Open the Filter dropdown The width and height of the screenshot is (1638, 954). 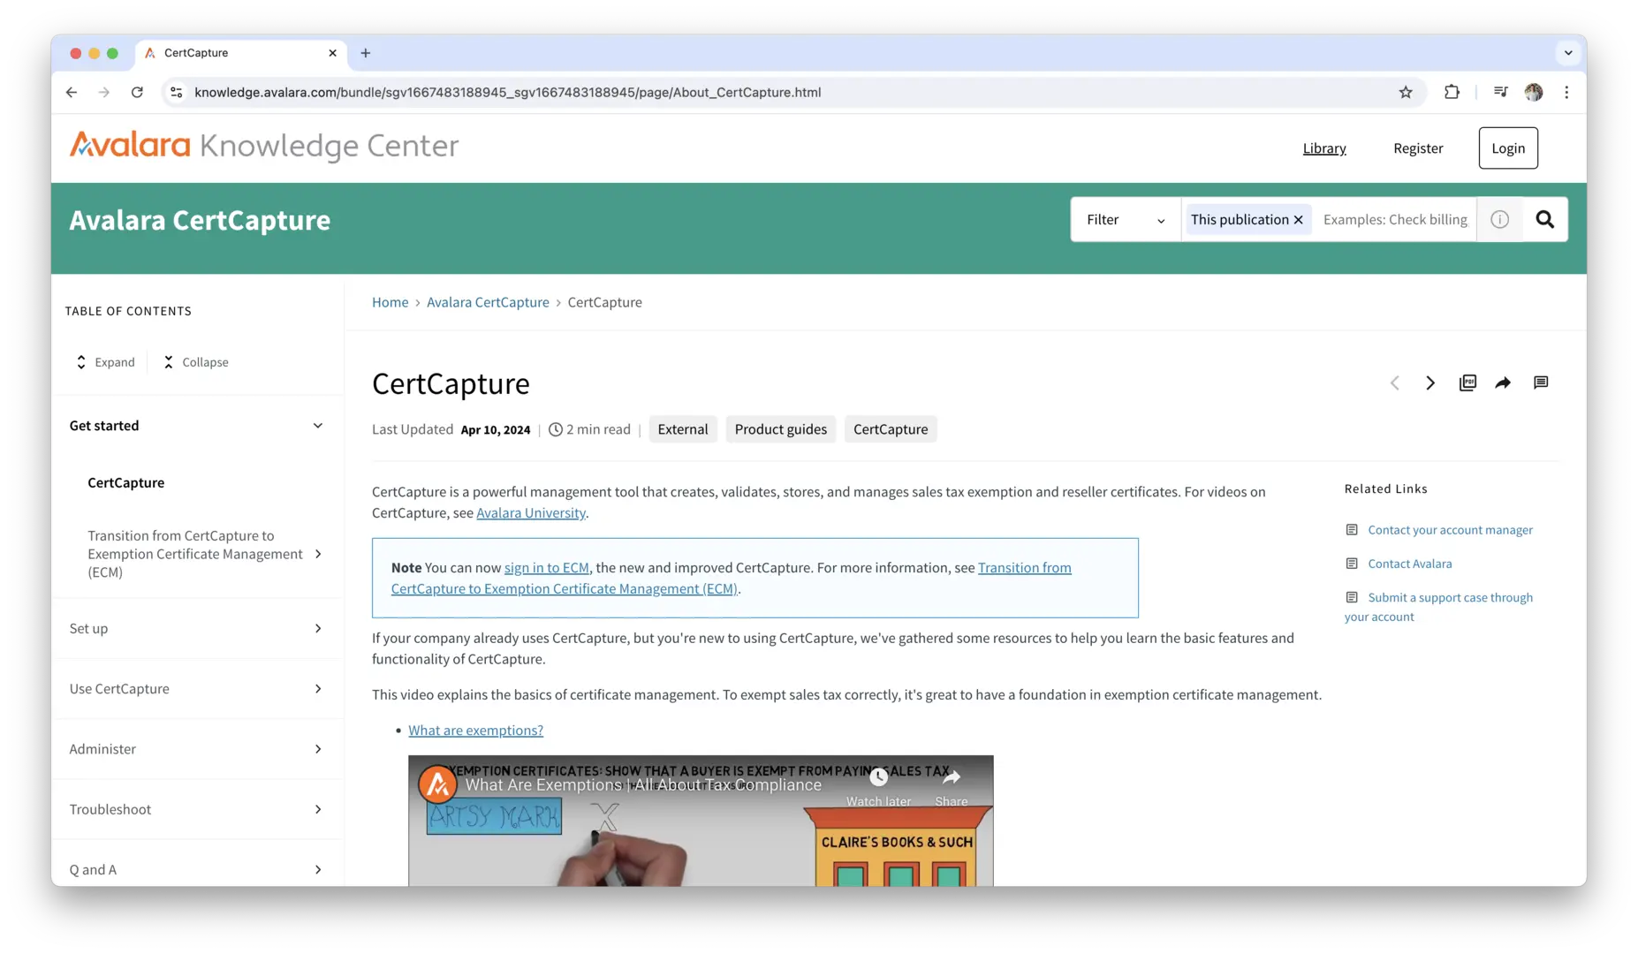pos(1126,219)
